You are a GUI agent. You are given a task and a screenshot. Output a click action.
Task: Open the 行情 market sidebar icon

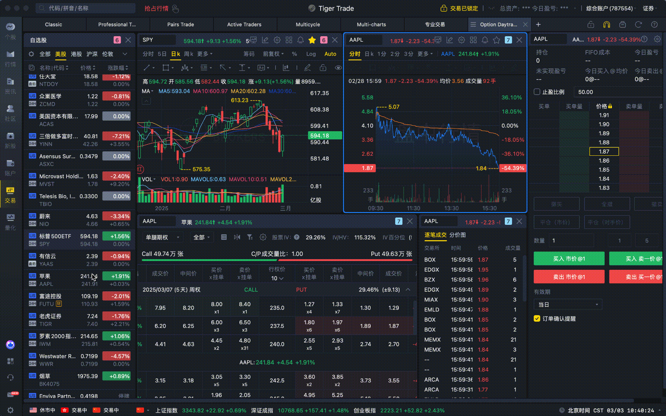(x=10, y=58)
